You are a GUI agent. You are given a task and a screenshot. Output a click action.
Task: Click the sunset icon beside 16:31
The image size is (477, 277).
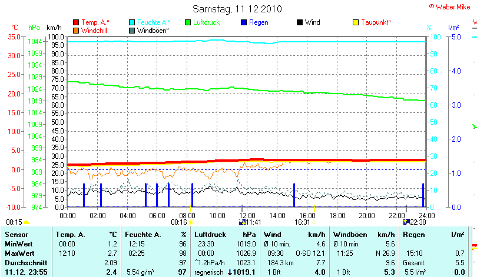pos(314,222)
